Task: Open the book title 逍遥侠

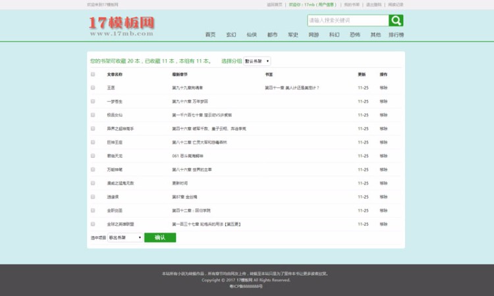Action: pos(113,197)
